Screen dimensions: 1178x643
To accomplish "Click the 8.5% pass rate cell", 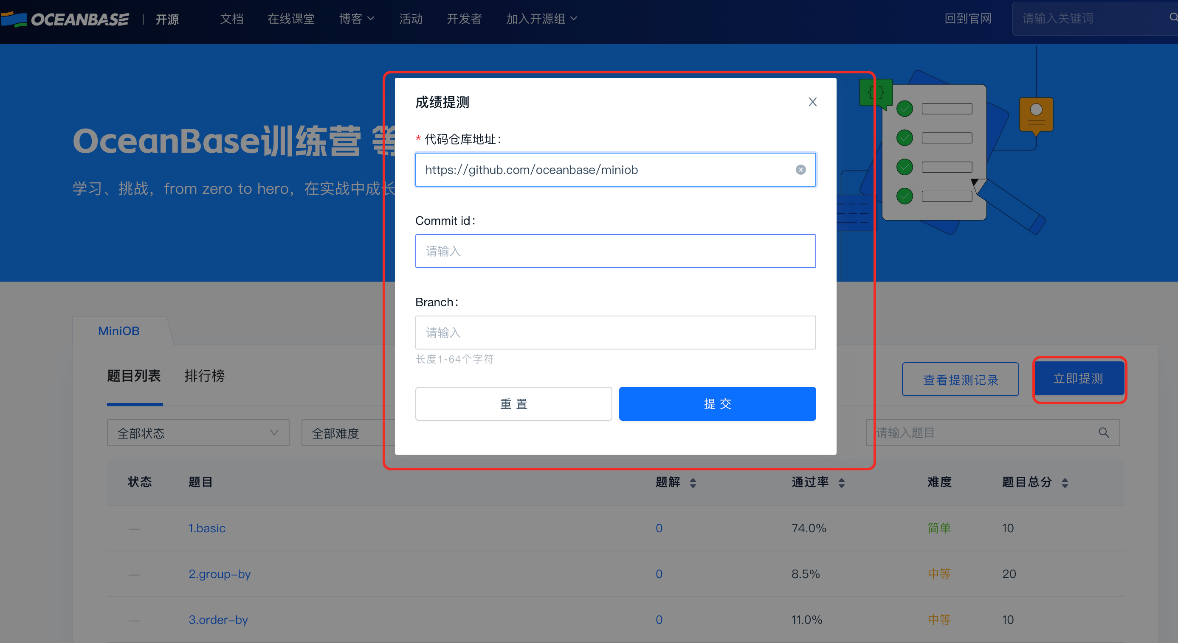I will [x=805, y=574].
